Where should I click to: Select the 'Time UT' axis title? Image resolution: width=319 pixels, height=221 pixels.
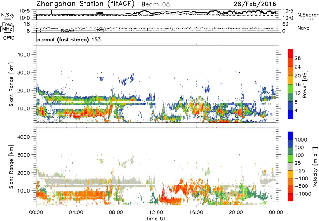(x=156, y=219)
